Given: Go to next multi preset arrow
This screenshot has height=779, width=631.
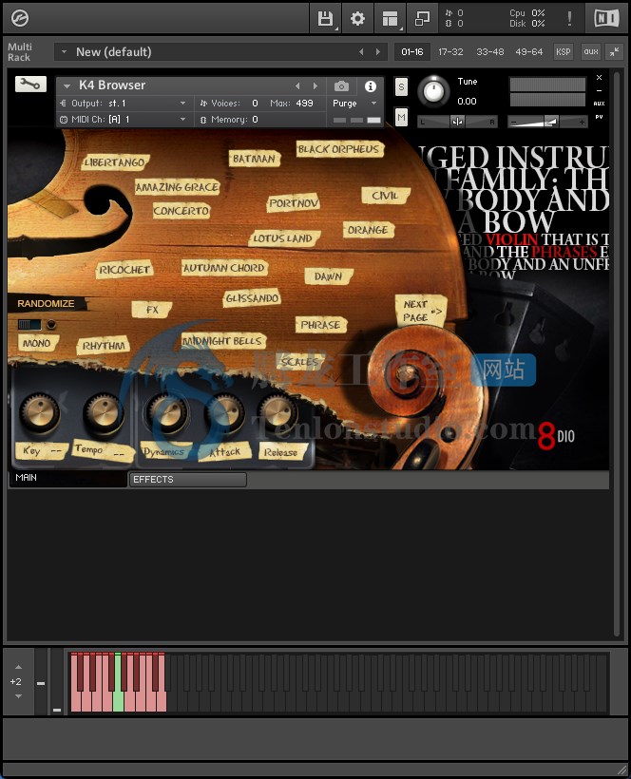Looking at the screenshot, I should (378, 51).
